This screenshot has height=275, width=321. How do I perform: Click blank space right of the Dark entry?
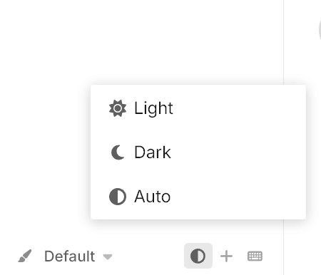pyautogui.click(x=238, y=152)
